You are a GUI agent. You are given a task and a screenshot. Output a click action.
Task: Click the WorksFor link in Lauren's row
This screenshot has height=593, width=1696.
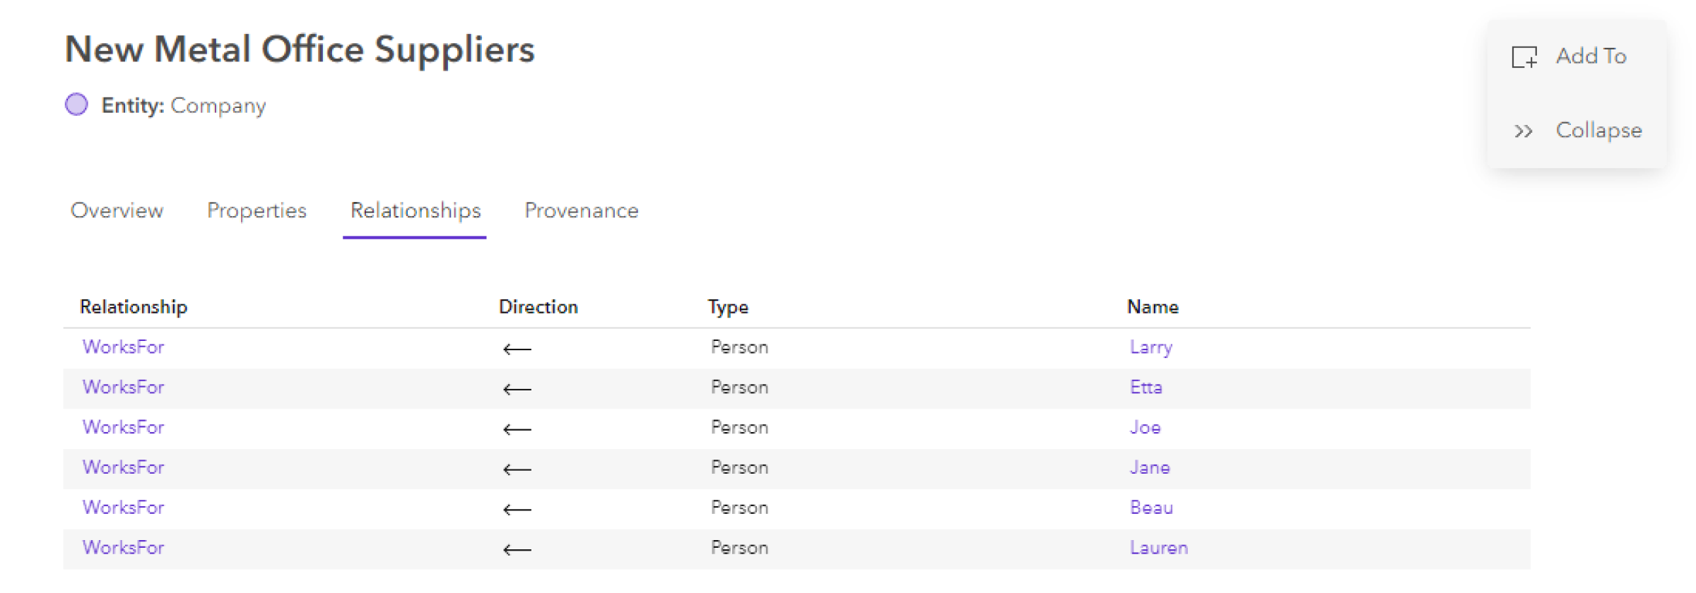(123, 549)
